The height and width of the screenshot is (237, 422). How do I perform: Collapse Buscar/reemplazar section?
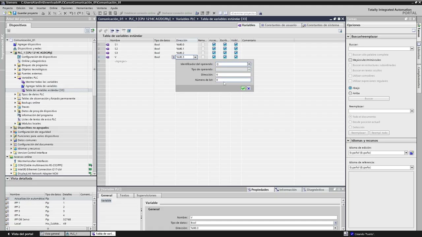click(348, 37)
